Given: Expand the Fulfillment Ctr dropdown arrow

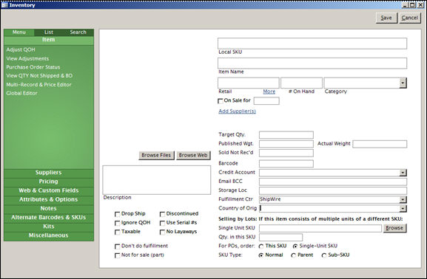Looking at the screenshot, I should [403, 199].
